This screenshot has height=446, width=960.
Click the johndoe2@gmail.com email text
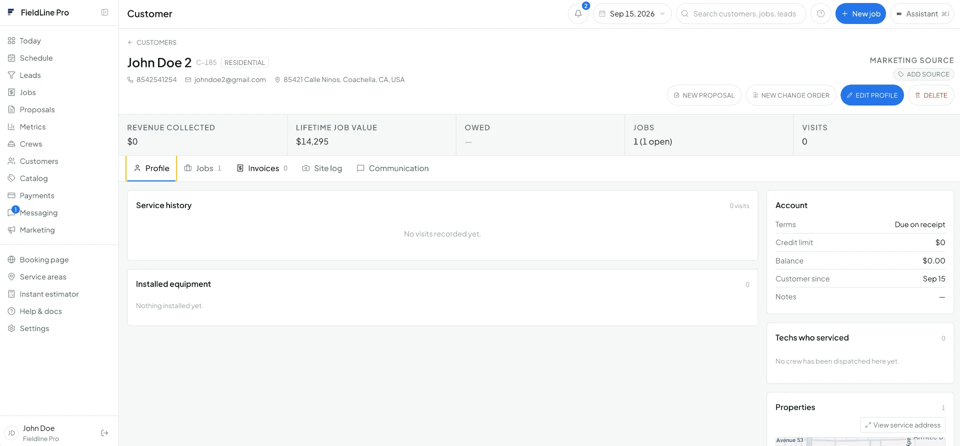pos(230,80)
